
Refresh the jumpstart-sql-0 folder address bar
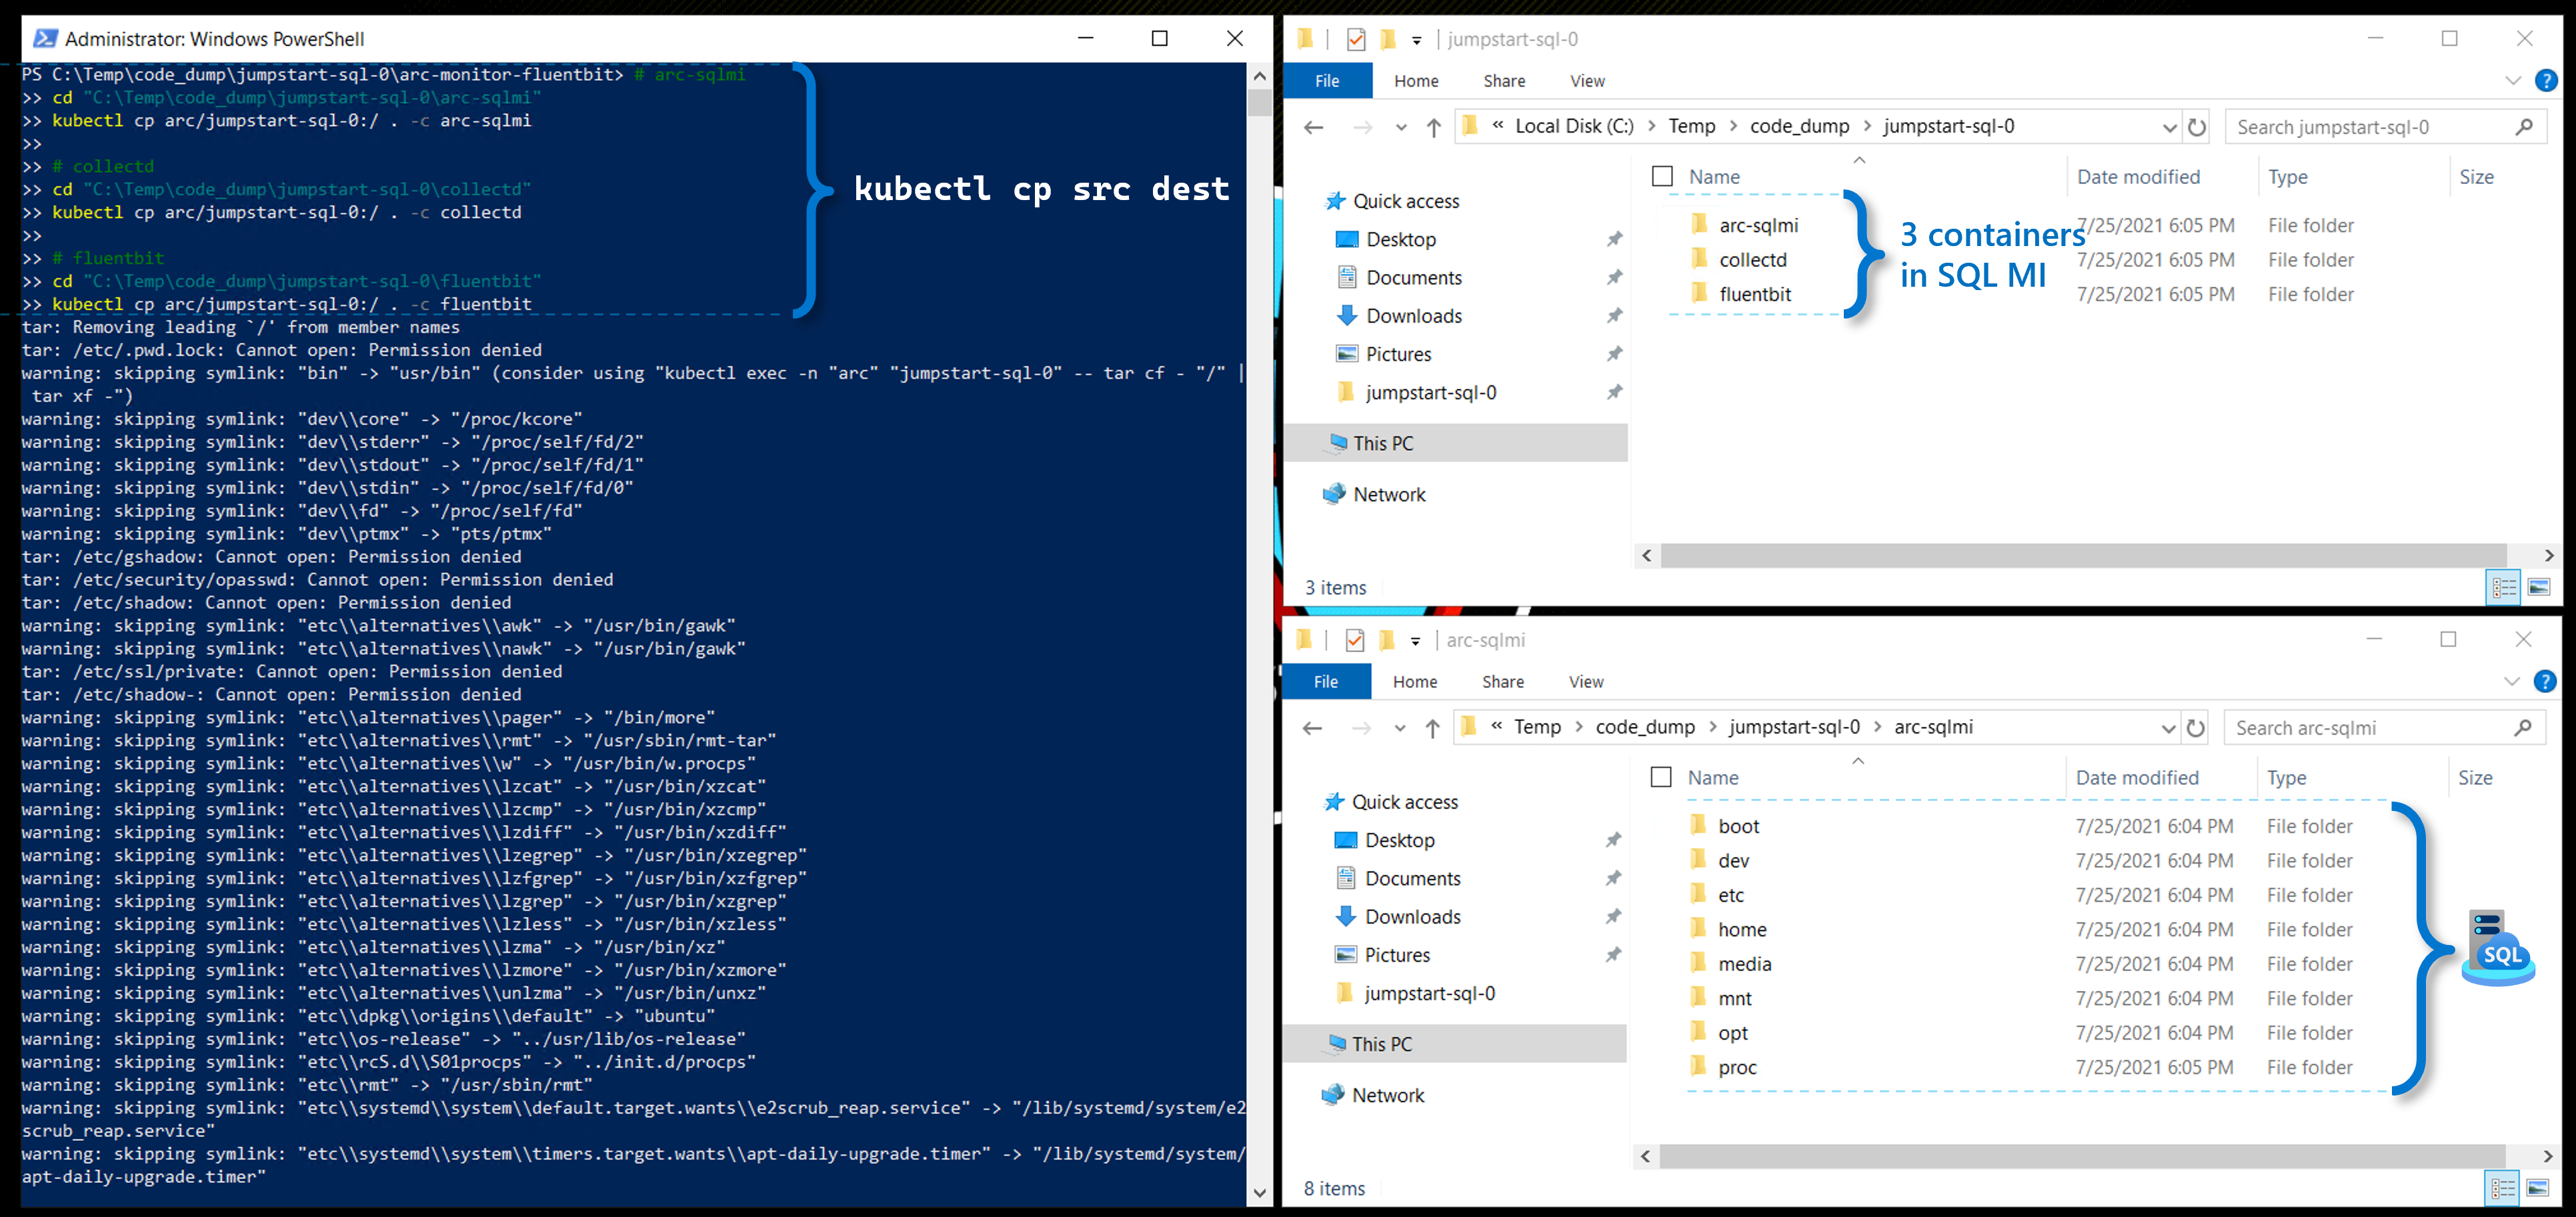pyautogui.click(x=2196, y=127)
